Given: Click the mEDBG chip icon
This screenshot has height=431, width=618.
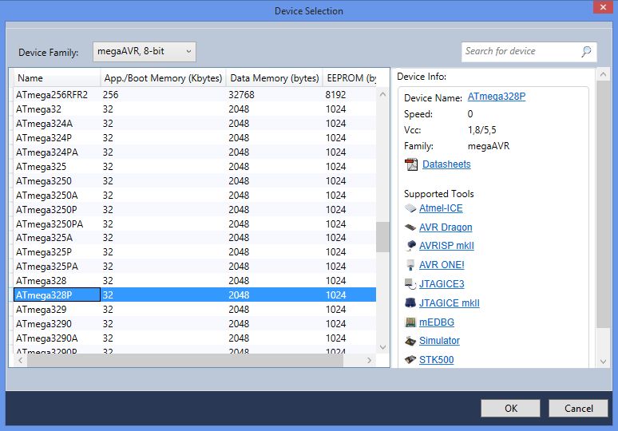Looking at the screenshot, I should click(410, 322).
